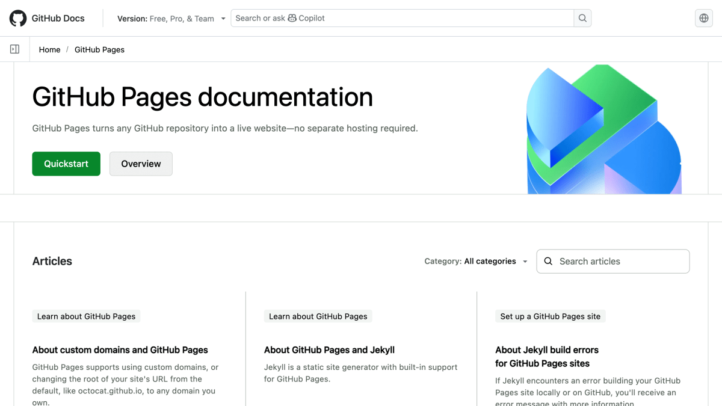Open About custom domains and GitHub Pages article

click(120, 349)
